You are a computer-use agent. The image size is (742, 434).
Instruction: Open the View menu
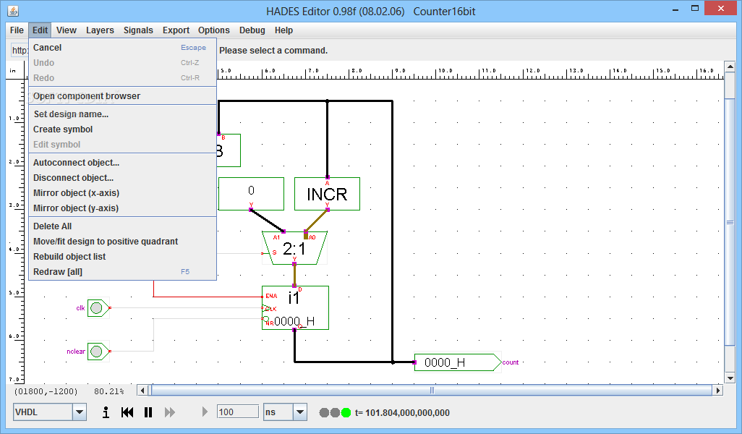click(x=67, y=30)
